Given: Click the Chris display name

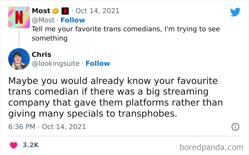Looking at the screenshot, I should pos(41,54).
